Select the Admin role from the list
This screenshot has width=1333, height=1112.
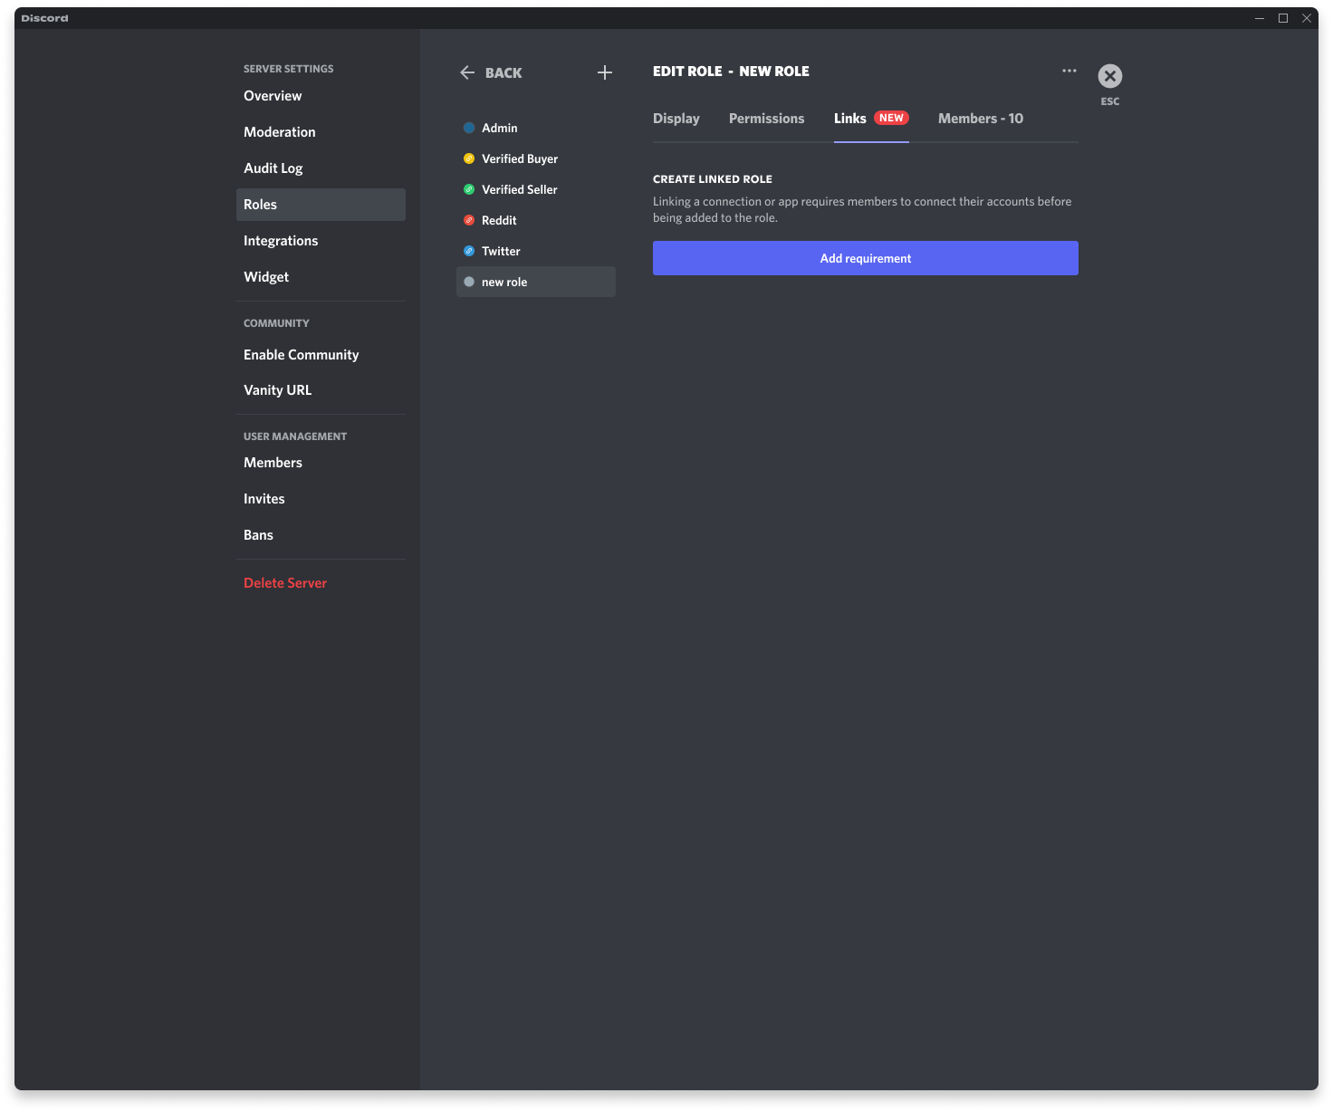(501, 128)
